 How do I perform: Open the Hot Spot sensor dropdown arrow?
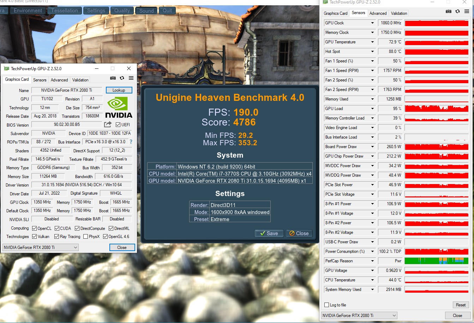(x=372, y=51)
